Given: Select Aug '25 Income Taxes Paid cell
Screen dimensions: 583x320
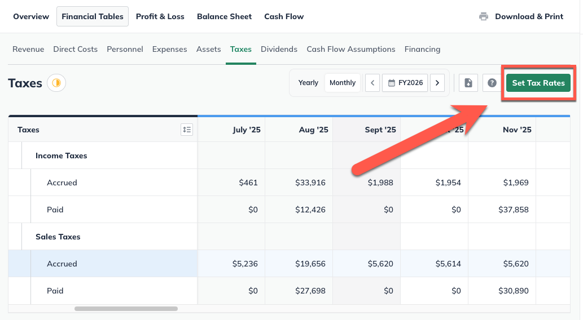Looking at the screenshot, I should pyautogui.click(x=299, y=210).
